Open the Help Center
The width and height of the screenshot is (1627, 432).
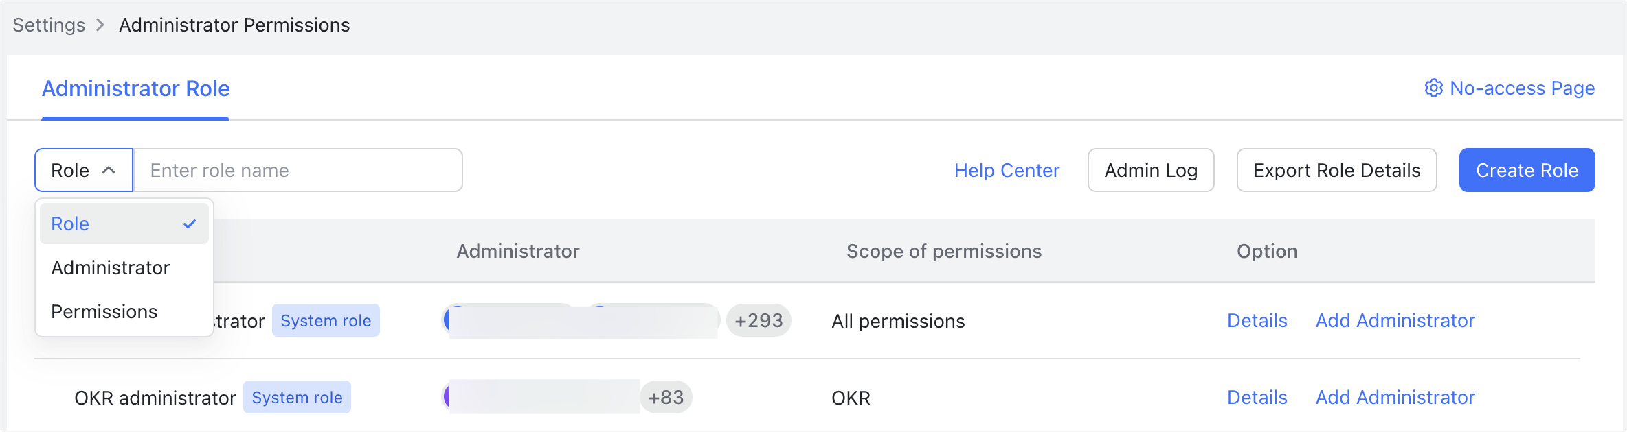coord(1006,170)
